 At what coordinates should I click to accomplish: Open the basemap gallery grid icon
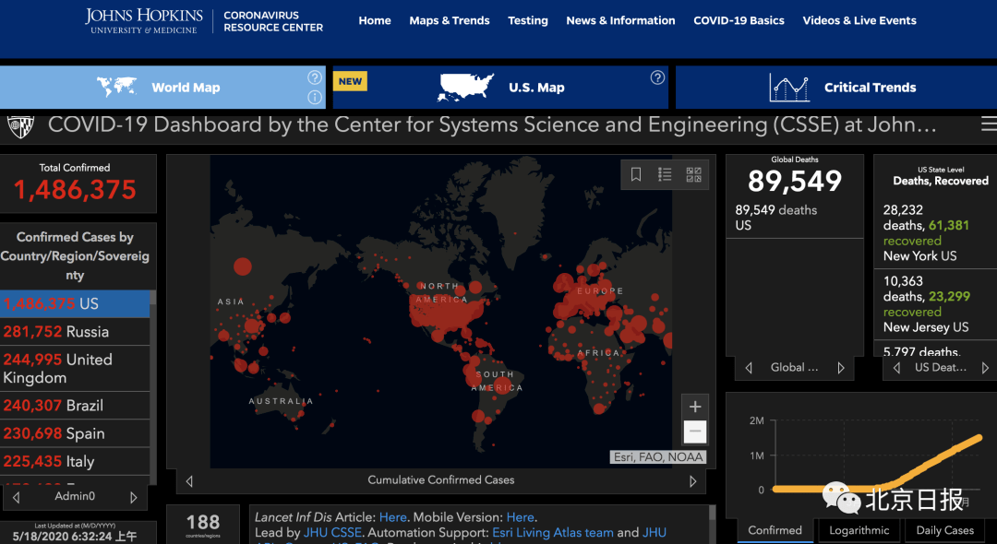[693, 174]
